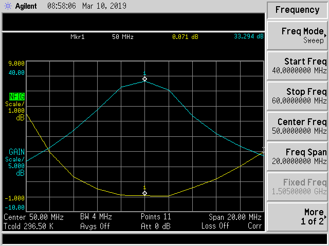The width and height of the screenshot is (329, 246).
Task: Click the BW 4 MHz status text
Action: [96, 217]
